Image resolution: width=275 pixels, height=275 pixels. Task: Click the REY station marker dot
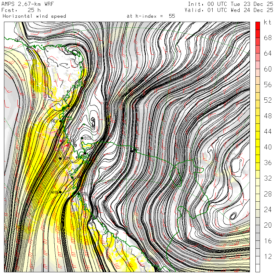(61, 121)
